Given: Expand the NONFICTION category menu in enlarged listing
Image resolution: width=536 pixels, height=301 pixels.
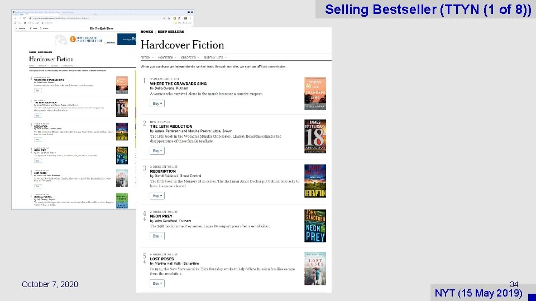Looking at the screenshot, I should coord(167,57).
